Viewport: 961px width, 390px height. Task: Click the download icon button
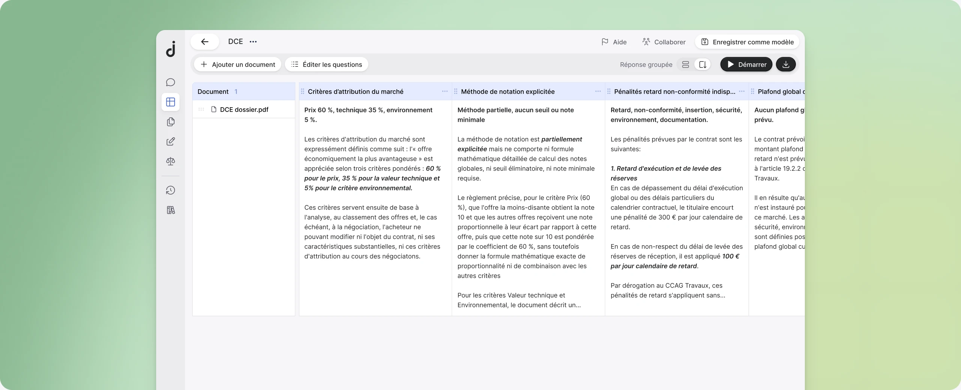click(x=786, y=64)
